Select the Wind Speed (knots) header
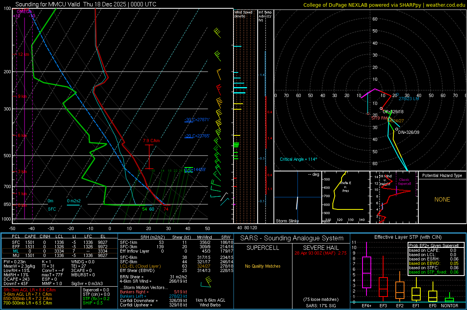This screenshot has height=310, width=467. click(243, 14)
